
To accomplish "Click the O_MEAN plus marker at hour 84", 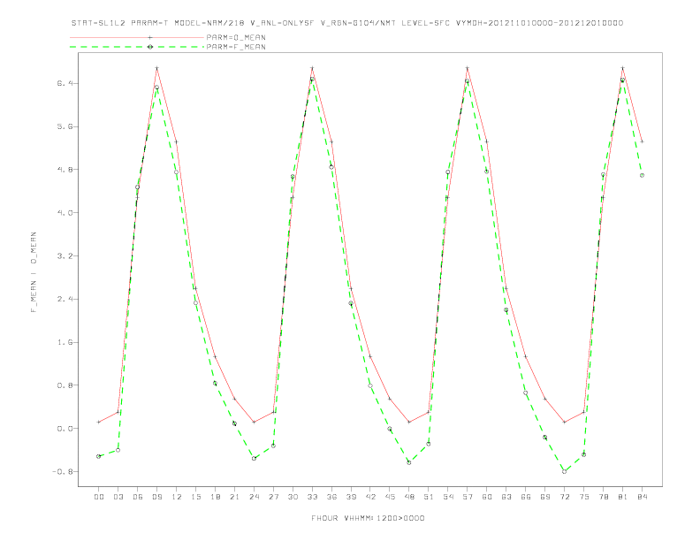I will tap(642, 141).
